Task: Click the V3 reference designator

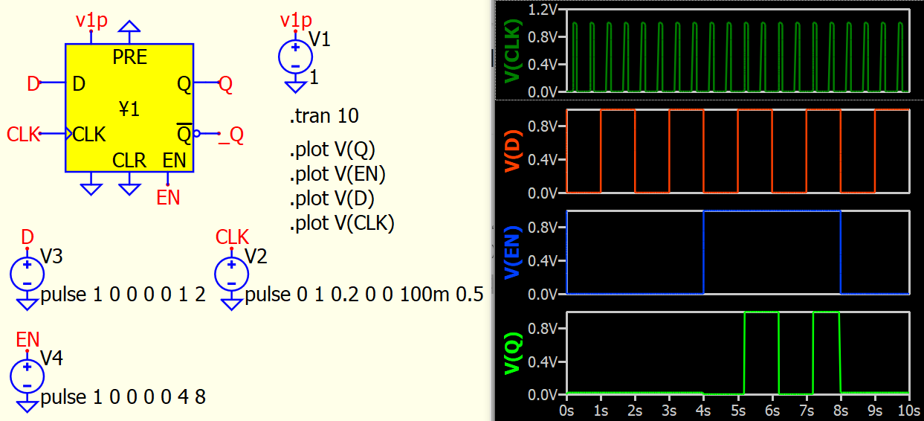Action: pyautogui.click(x=51, y=257)
